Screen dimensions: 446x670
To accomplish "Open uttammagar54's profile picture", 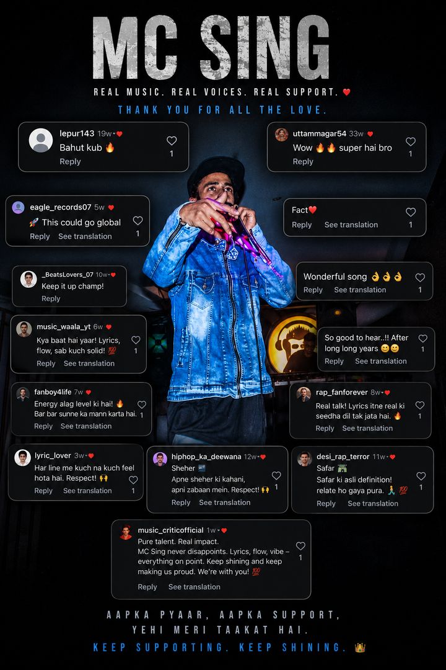I will tap(281, 134).
